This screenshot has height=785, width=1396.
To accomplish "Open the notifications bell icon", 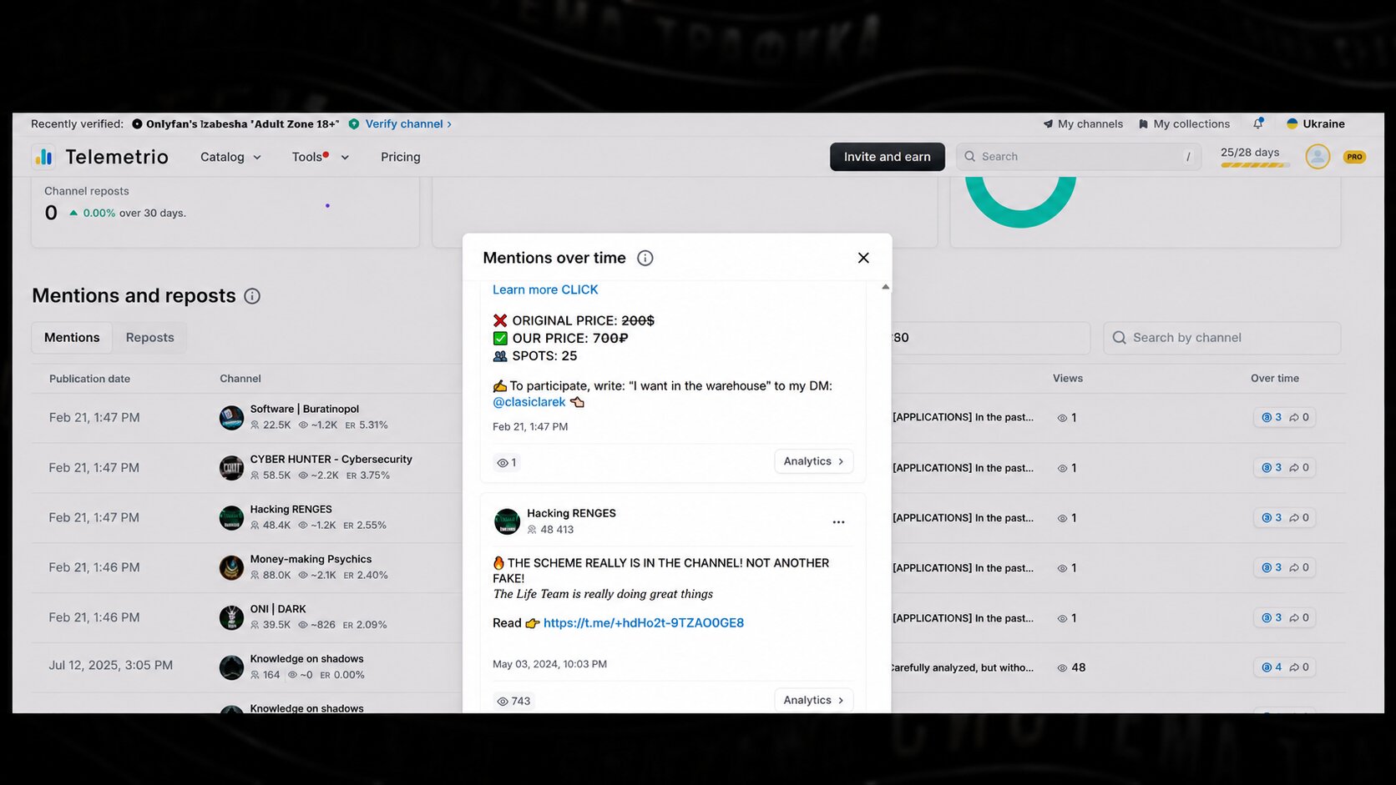I will tap(1258, 123).
